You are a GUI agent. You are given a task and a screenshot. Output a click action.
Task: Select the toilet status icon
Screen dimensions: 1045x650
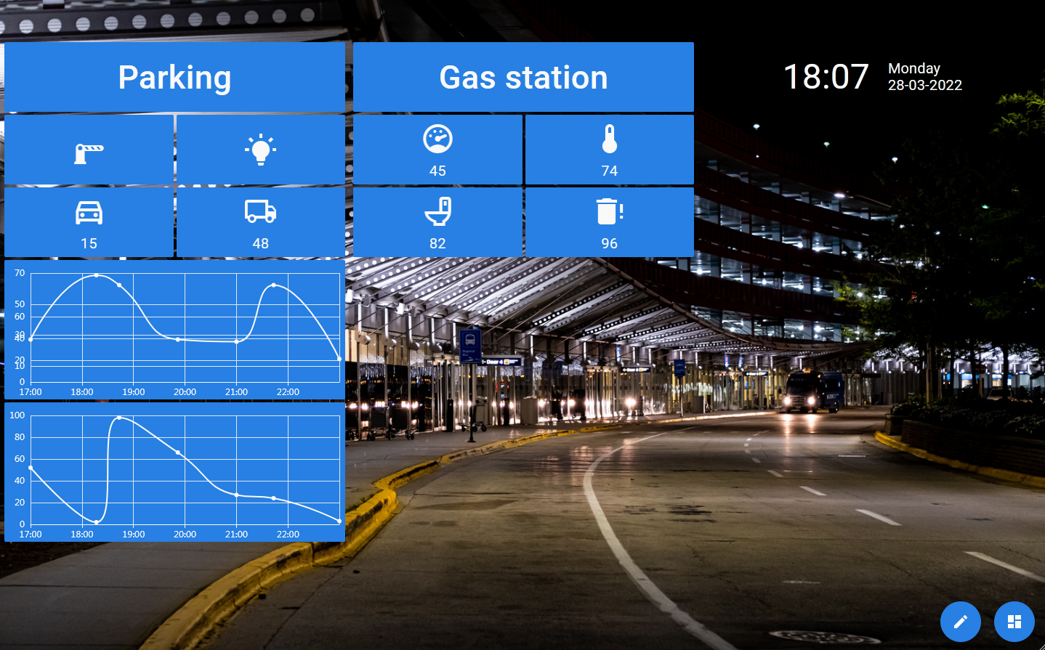[437, 211]
